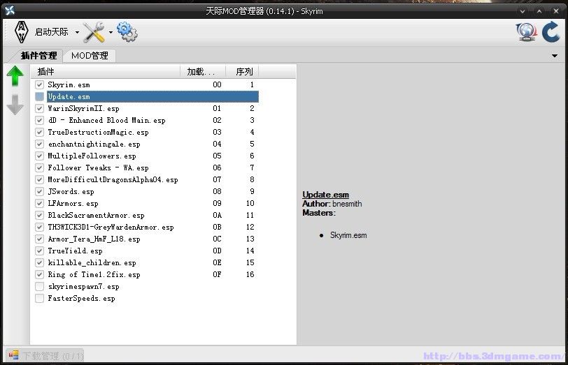Uncheck dD - Enhanced Blood Main.esp
Viewport: 568px width, 365px height.
39,120
